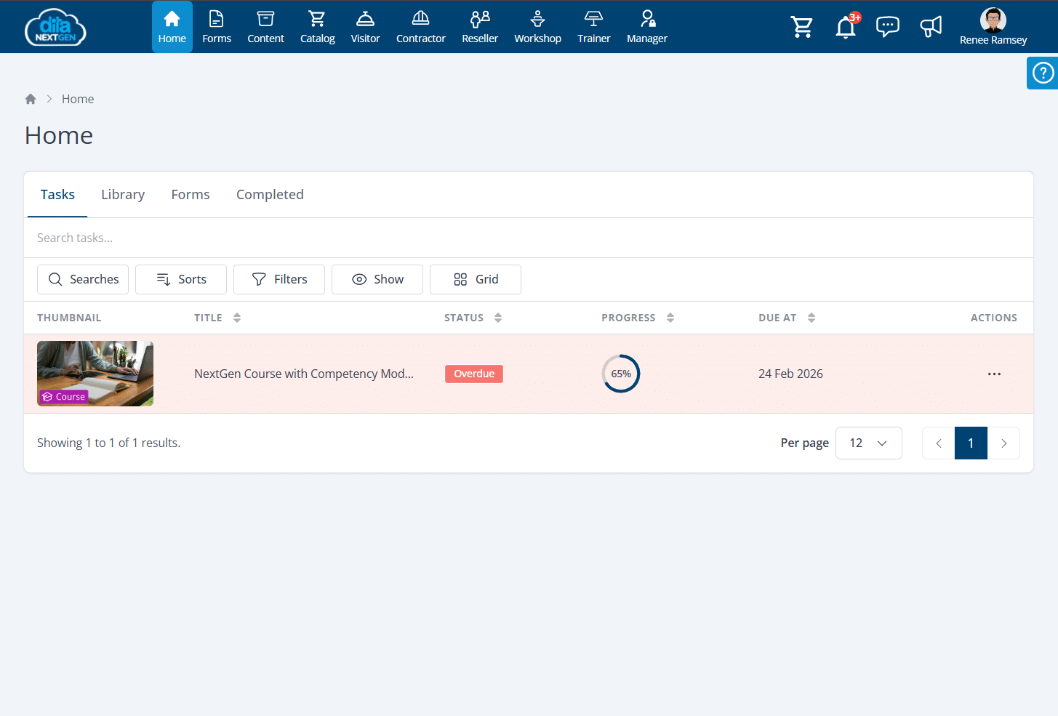
Task: Open the Contractor section
Action: coord(420,27)
